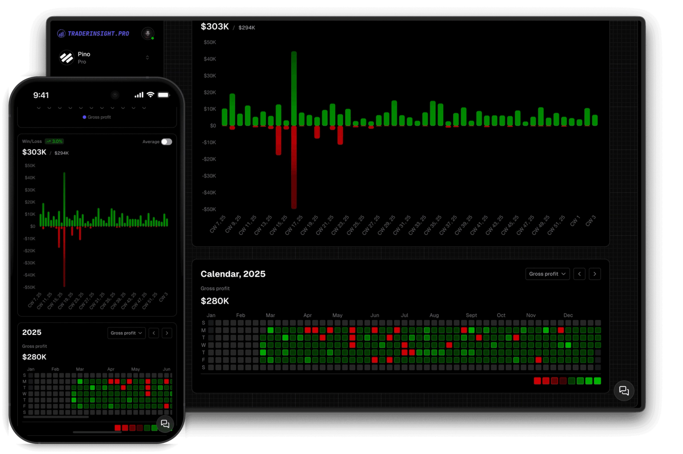Screen dimensions: 683x454
Task: Open the chat bubble in desktop corner
Action: pos(624,390)
